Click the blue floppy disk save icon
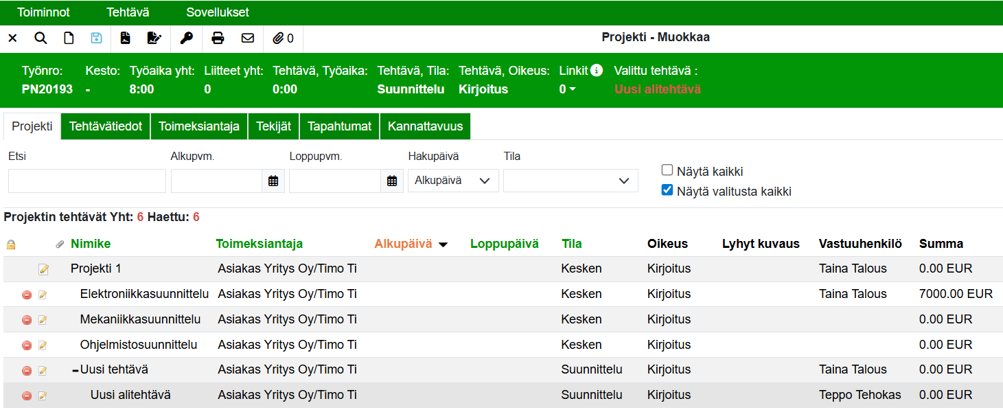The height and width of the screenshot is (412, 1003). (x=96, y=38)
